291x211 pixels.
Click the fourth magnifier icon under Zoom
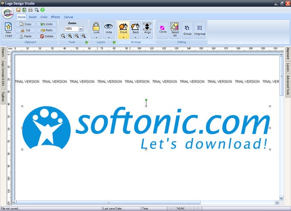coord(83,36)
